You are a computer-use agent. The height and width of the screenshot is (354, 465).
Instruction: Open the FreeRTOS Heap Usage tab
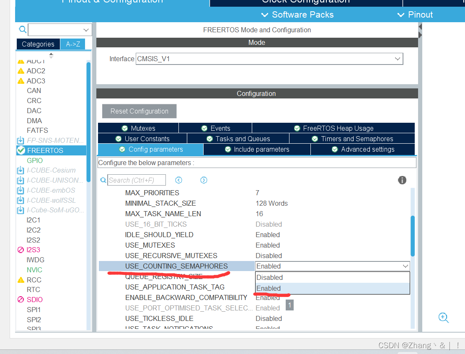pos(333,128)
